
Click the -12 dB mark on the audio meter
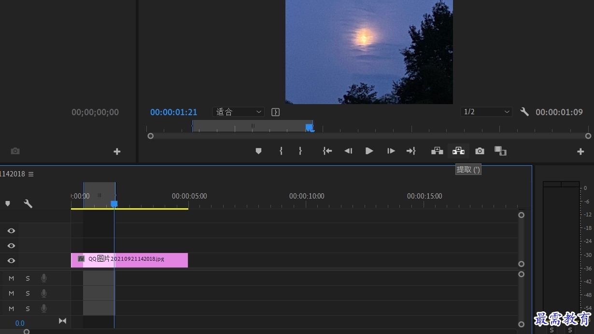[x=587, y=214]
